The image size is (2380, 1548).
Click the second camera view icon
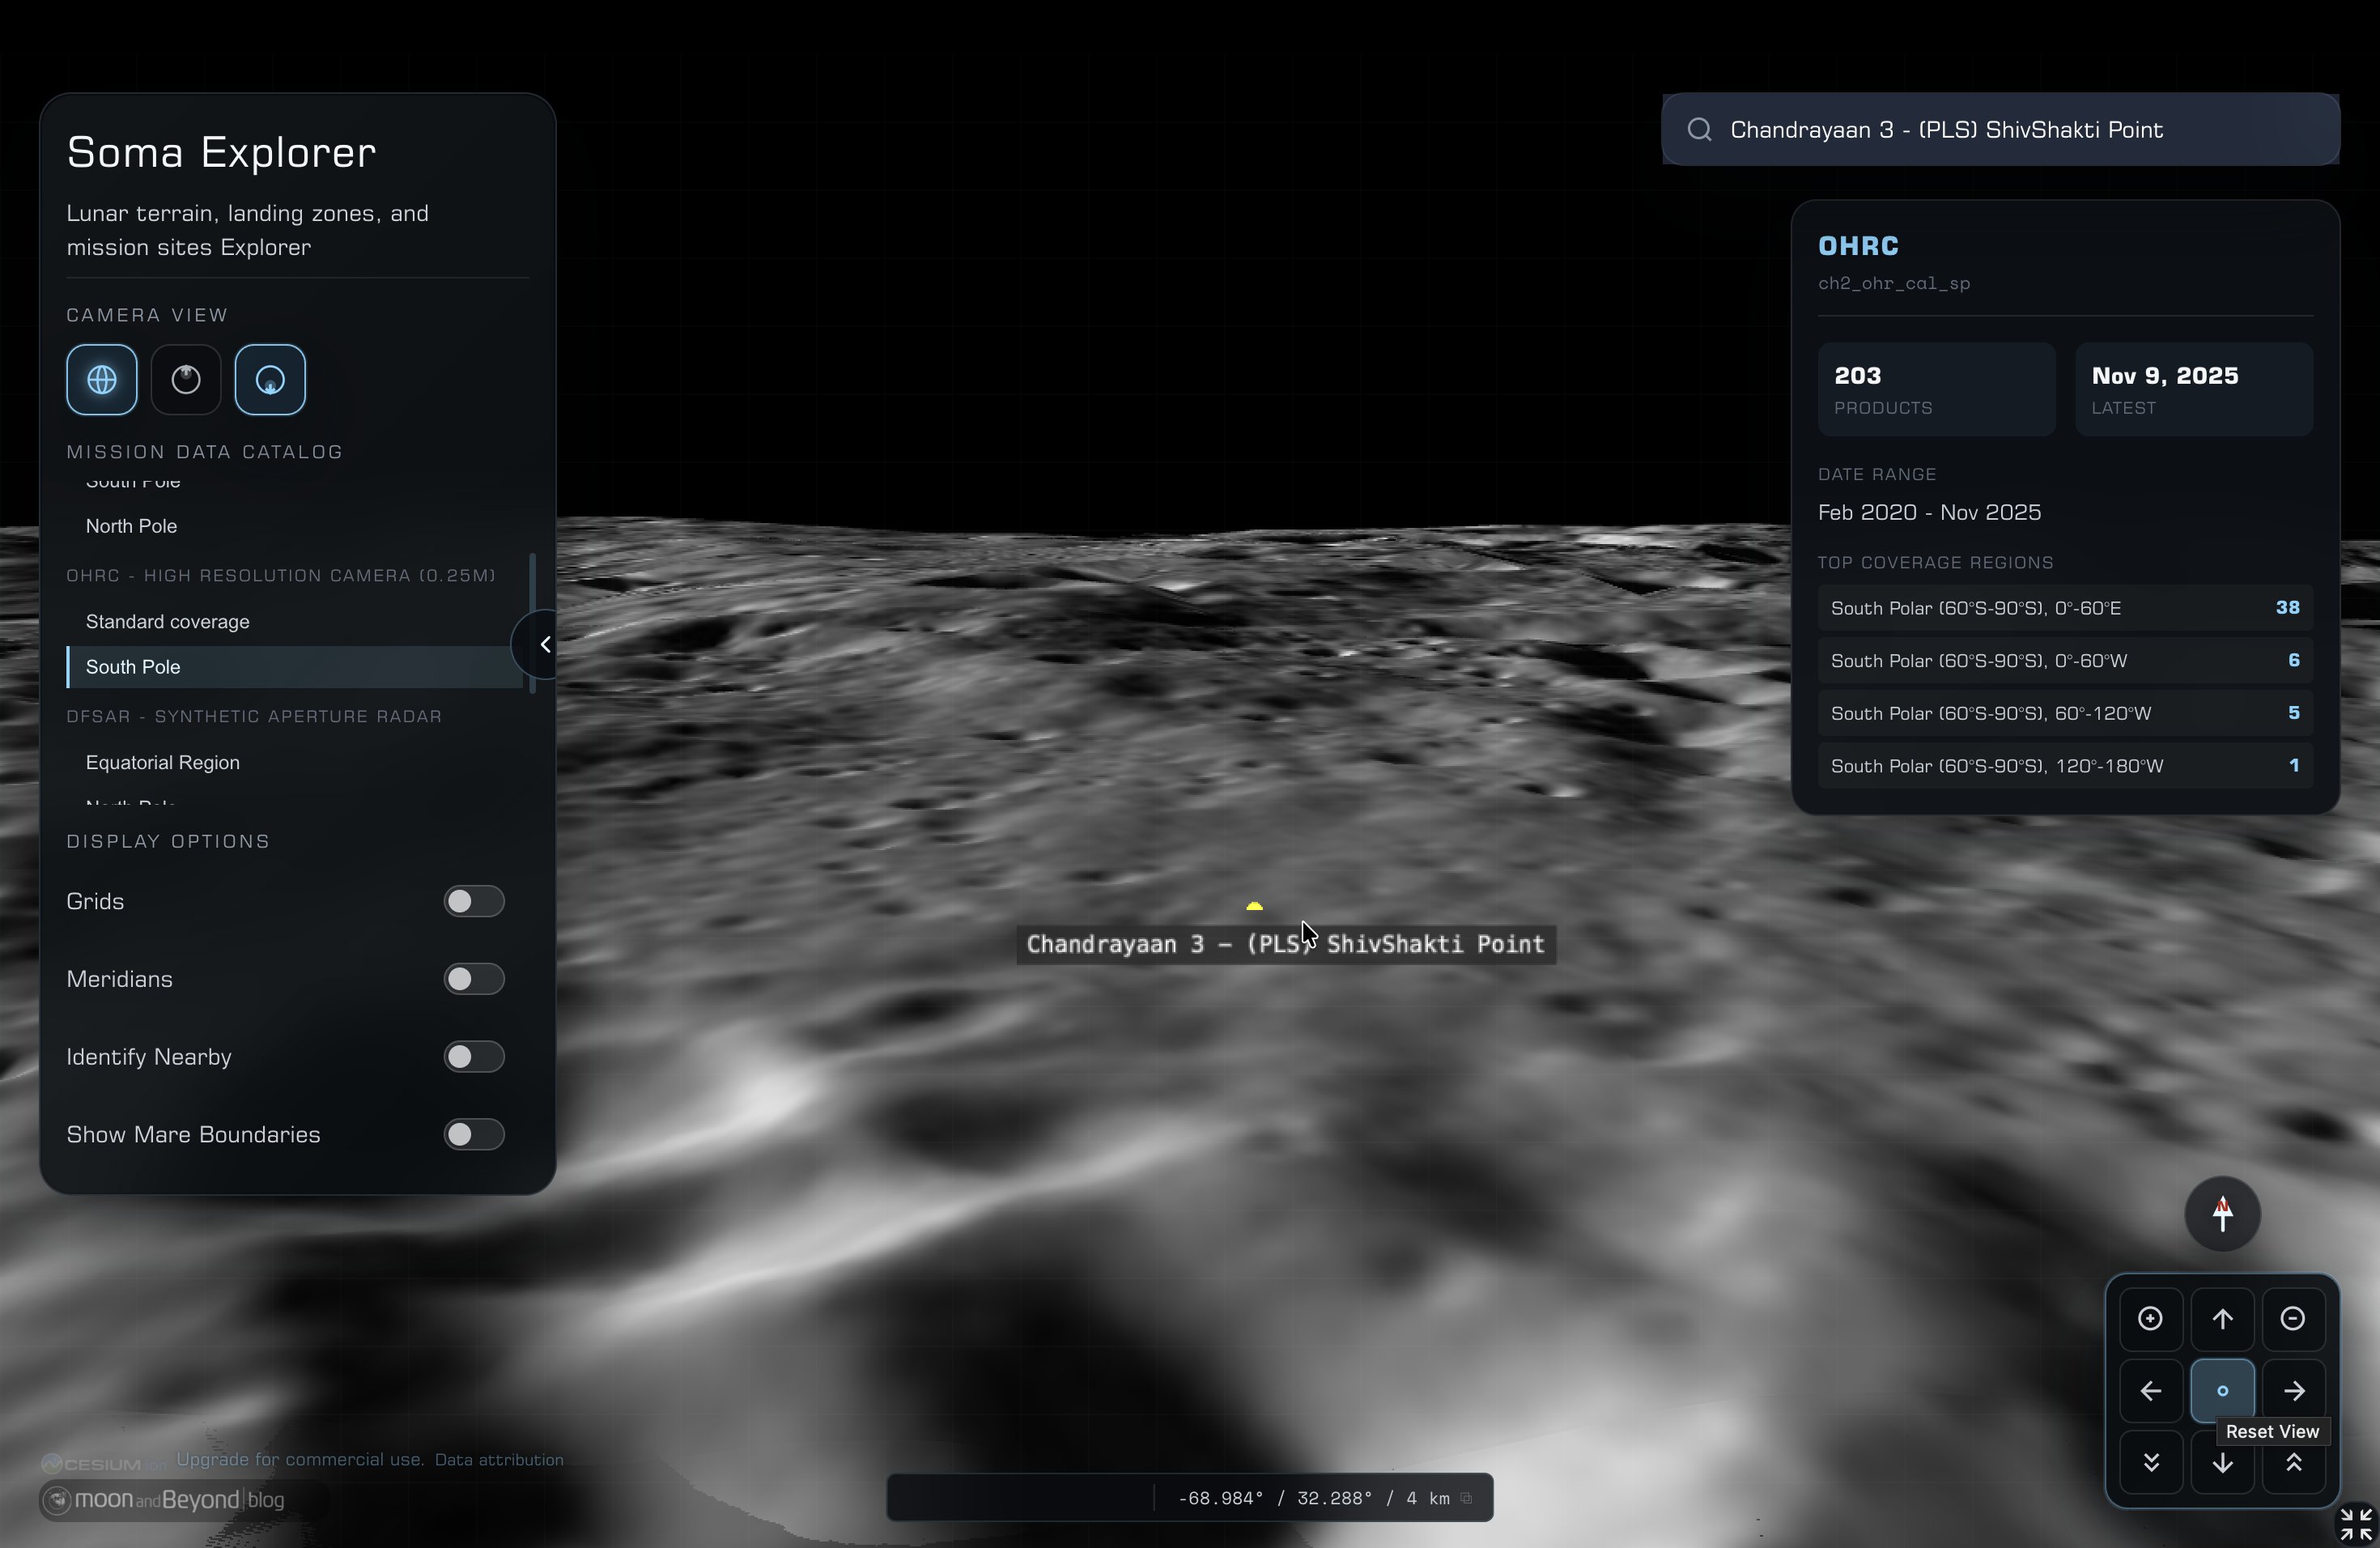186,380
